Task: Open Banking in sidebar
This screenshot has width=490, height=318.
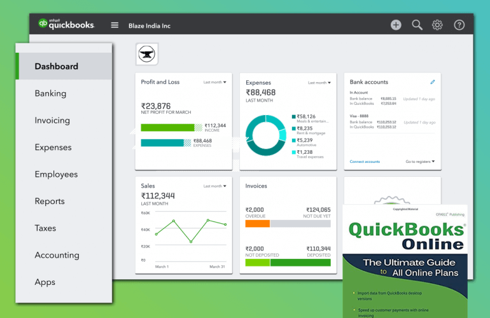Action: coord(51,93)
